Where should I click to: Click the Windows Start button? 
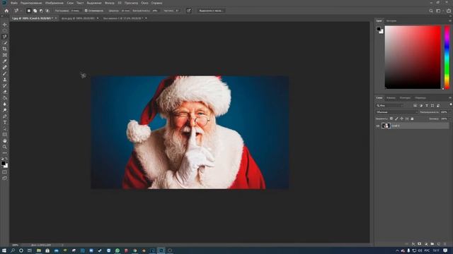4,250
